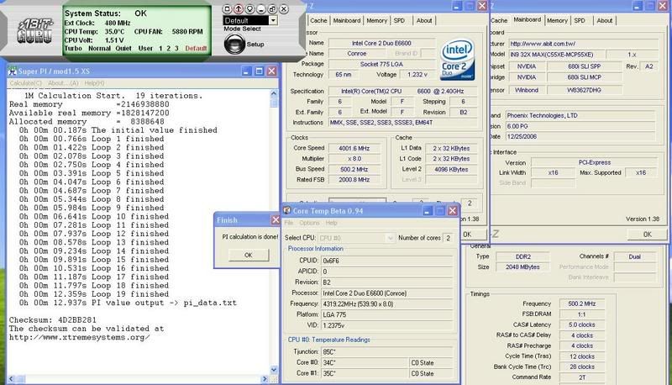The height and width of the screenshot is (385, 672).
Task: Click the ABIT Guru logo
Action: click(35, 31)
